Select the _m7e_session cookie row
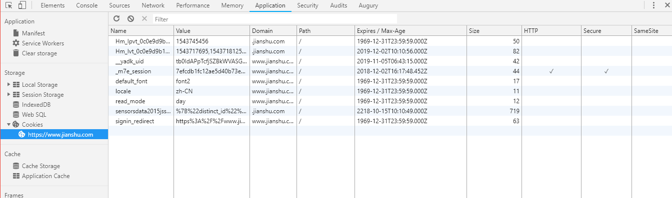This screenshot has width=672, height=198. [x=390, y=71]
